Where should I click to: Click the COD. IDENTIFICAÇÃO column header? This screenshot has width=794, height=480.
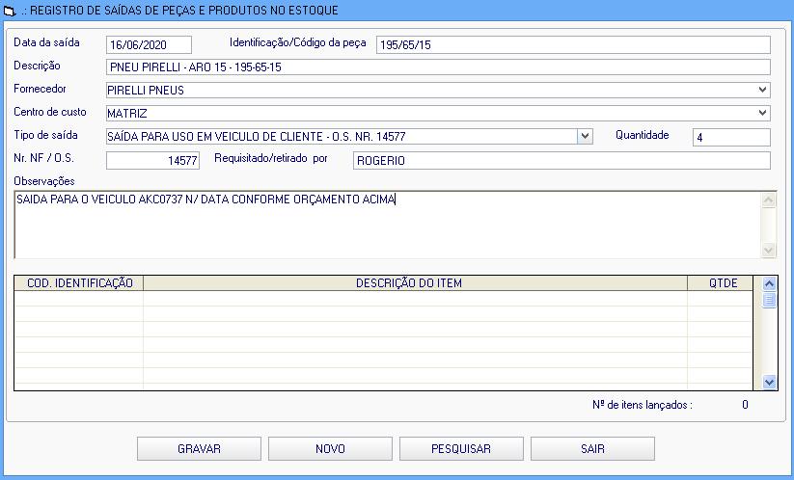(79, 283)
